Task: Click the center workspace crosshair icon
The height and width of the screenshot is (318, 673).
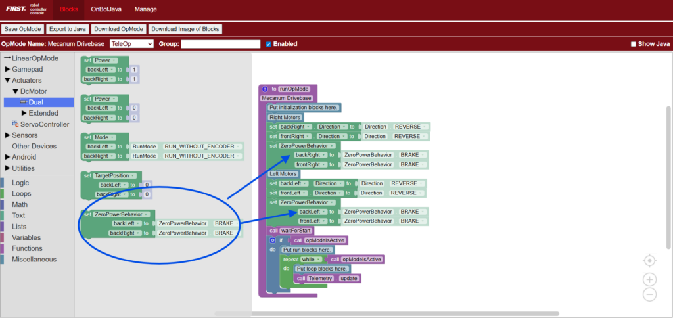Action: (650, 260)
